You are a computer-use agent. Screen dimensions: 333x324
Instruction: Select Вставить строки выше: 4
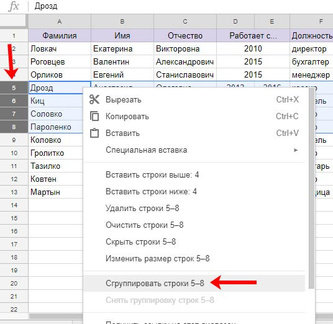(x=194, y=174)
